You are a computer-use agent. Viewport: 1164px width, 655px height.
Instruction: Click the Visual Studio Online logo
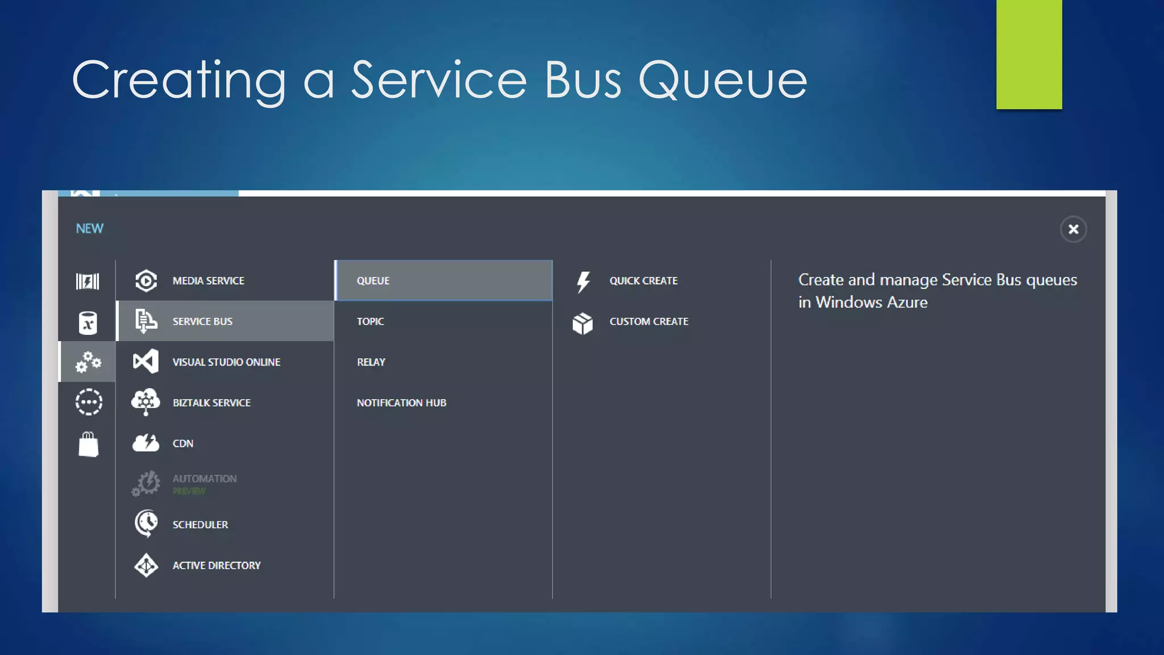pyautogui.click(x=146, y=362)
